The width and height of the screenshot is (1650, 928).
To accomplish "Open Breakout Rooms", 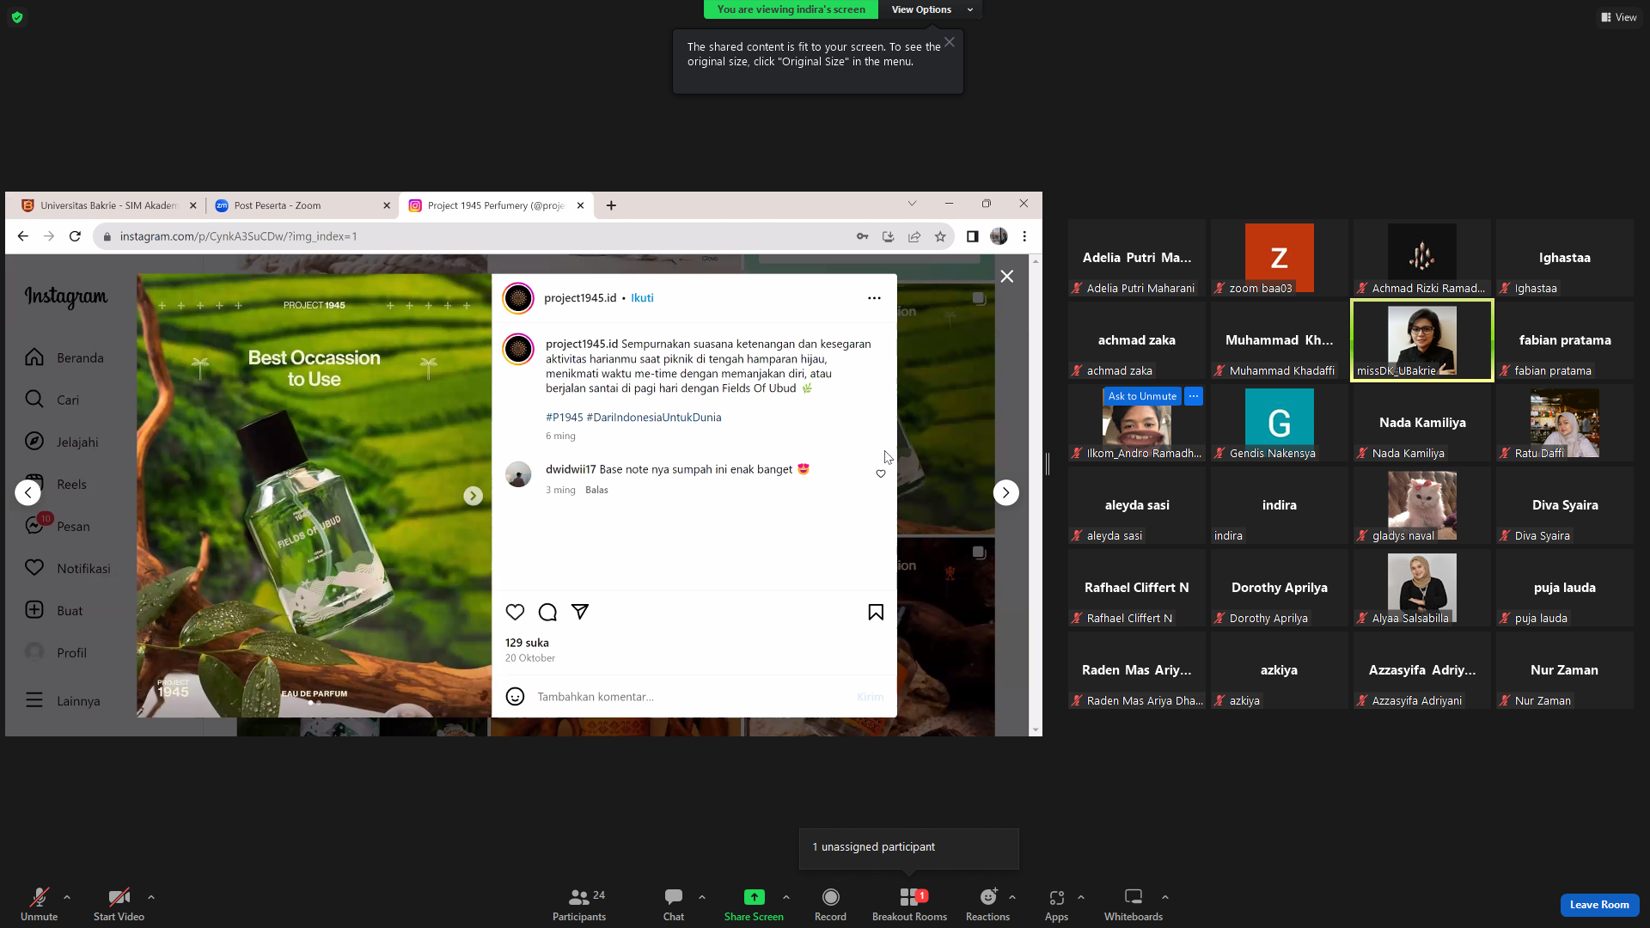I will coord(909,904).
